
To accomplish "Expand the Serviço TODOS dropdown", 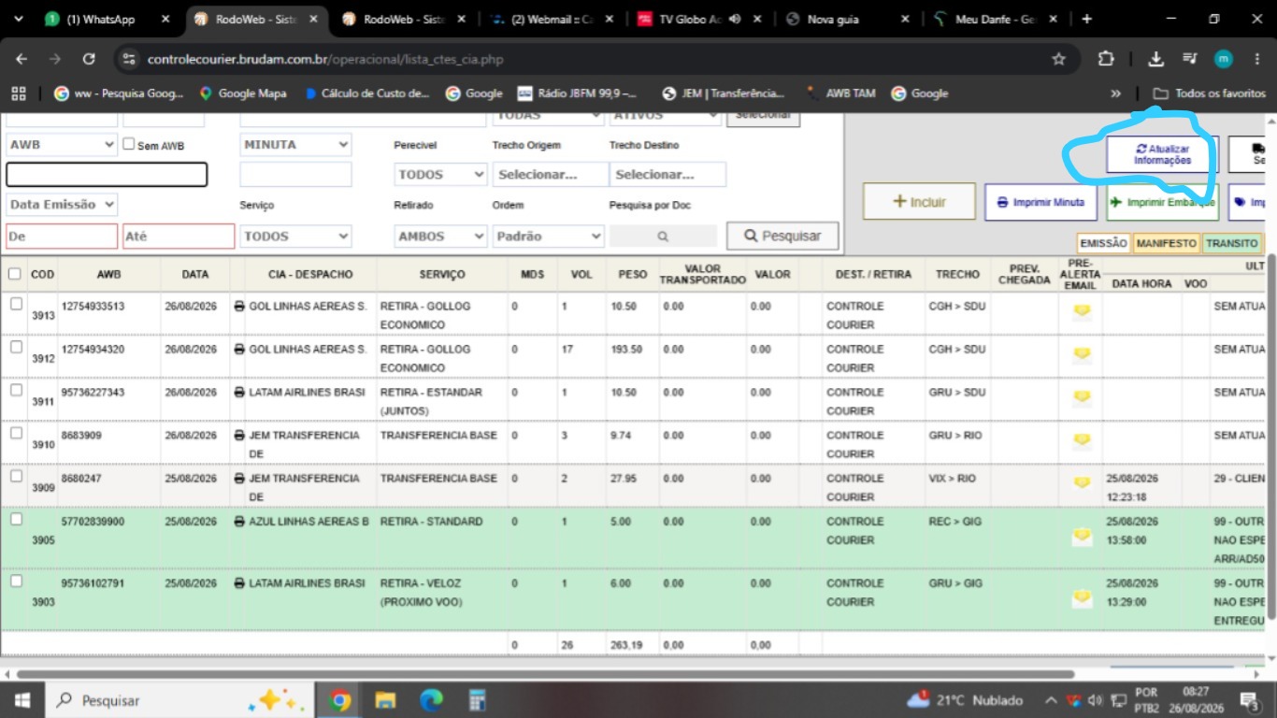I will point(295,237).
